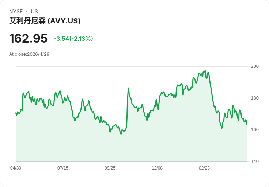Screen dimensions: 269x187
Task: Click the 12/08 date axis label
Action: coord(157,168)
